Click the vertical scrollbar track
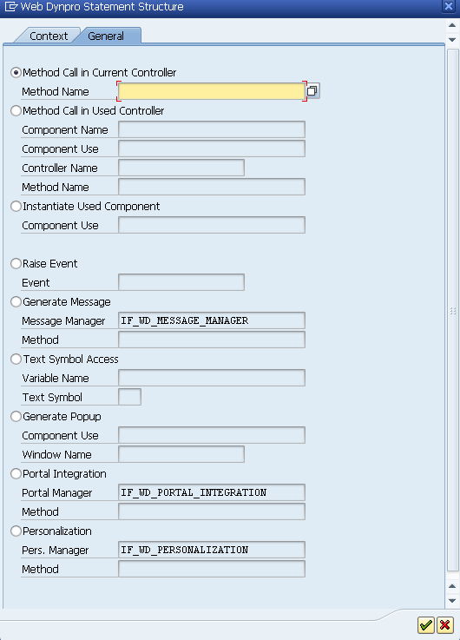The height and width of the screenshot is (640, 460). click(453, 310)
